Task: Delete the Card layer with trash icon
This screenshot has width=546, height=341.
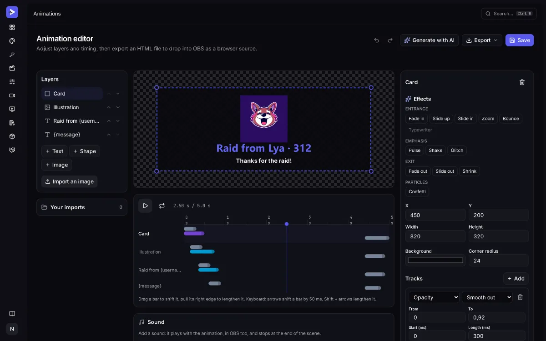Action: pyautogui.click(x=522, y=82)
